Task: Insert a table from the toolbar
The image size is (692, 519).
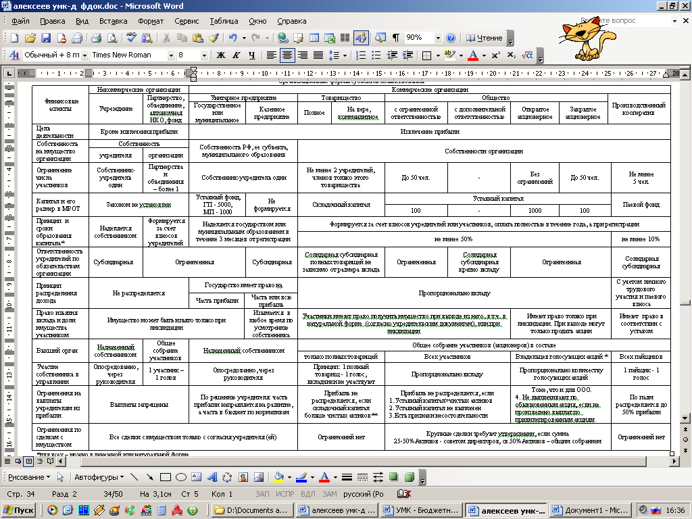Action: click(x=314, y=38)
